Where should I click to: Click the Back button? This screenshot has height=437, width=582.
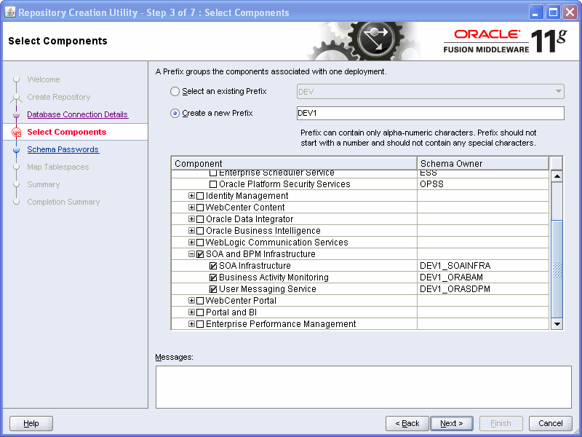tap(407, 423)
